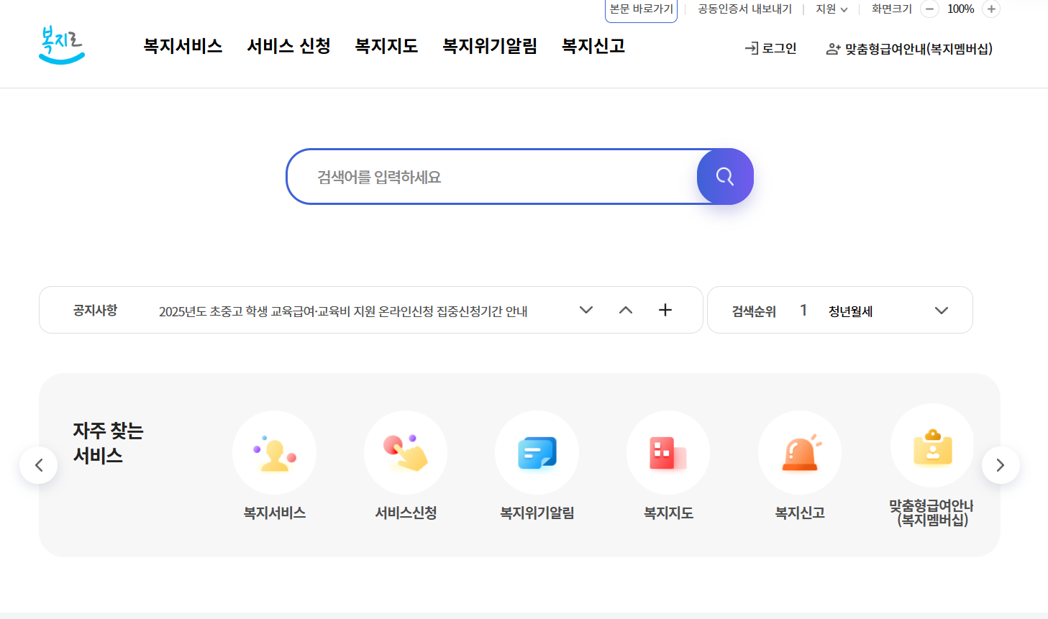Image resolution: width=1048 pixels, height=619 pixels.
Task: Increase 화면크기 using the plus control
Action: click(990, 9)
